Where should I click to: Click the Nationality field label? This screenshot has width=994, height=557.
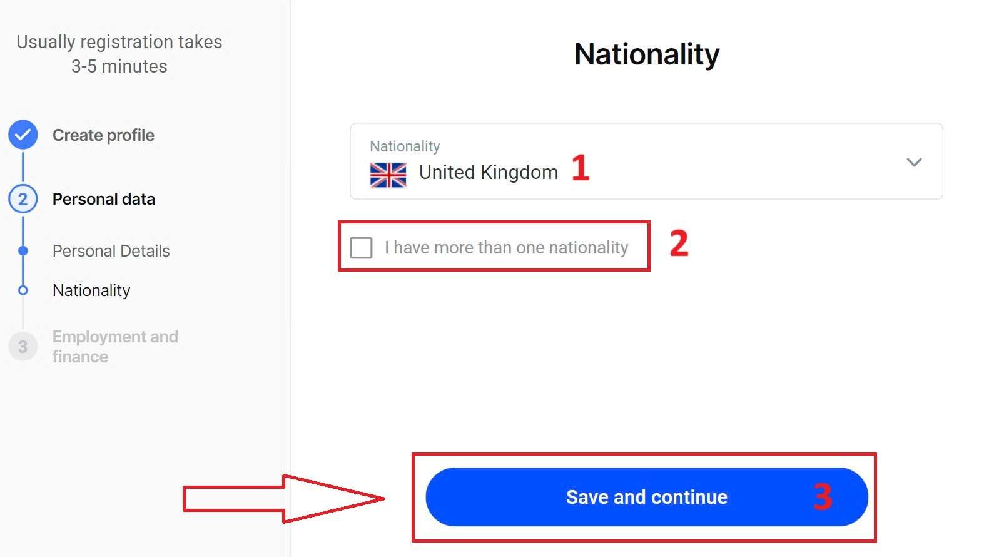point(405,146)
